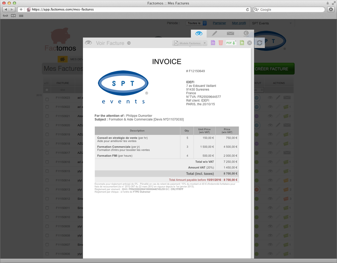
Task: Follow the Parrainer link
Action: tap(219, 23)
